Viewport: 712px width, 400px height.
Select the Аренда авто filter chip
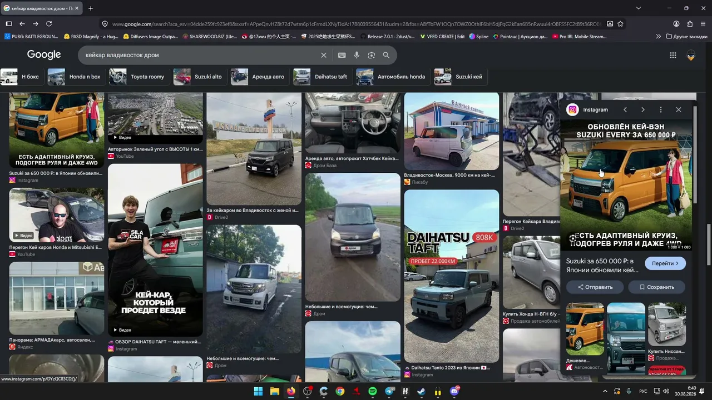[260, 77]
